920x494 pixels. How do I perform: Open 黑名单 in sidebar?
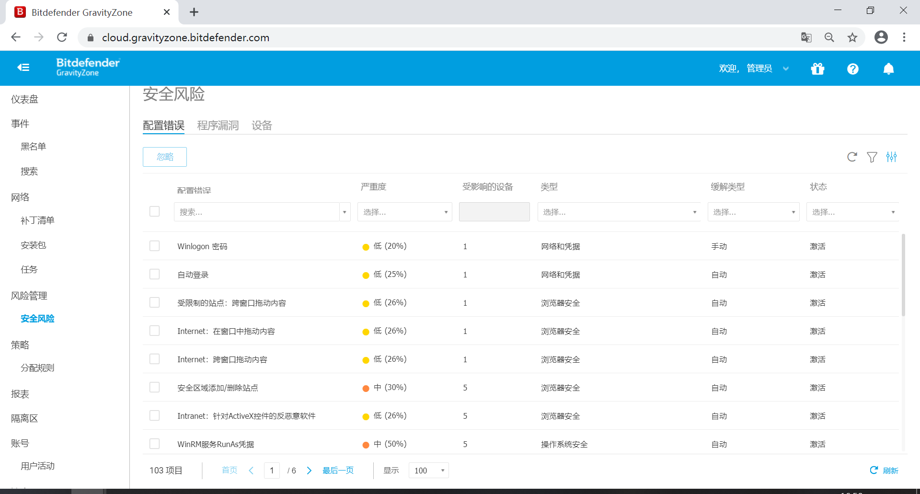(x=33, y=147)
